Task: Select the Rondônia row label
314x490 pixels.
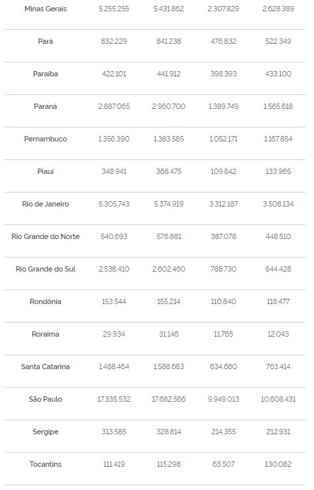Action: coord(46,301)
